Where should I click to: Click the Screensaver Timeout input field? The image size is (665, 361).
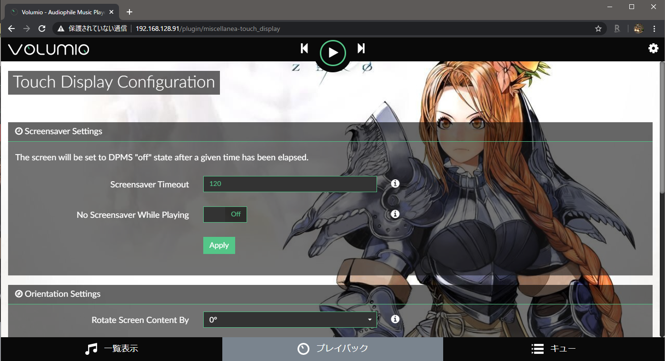(x=290, y=184)
